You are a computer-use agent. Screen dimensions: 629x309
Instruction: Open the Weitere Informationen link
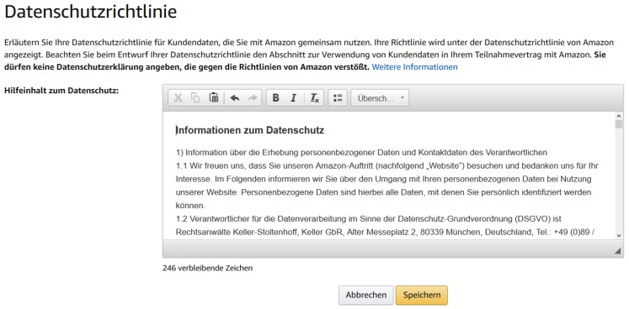point(415,67)
